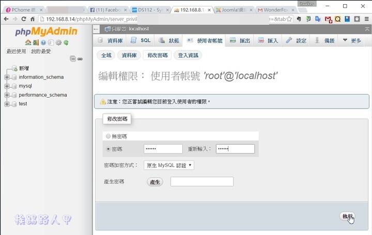This screenshot has width=372, height=235.
Task: Open Chrome hamburger menu icon
Action: pyautogui.click(x=367, y=19)
